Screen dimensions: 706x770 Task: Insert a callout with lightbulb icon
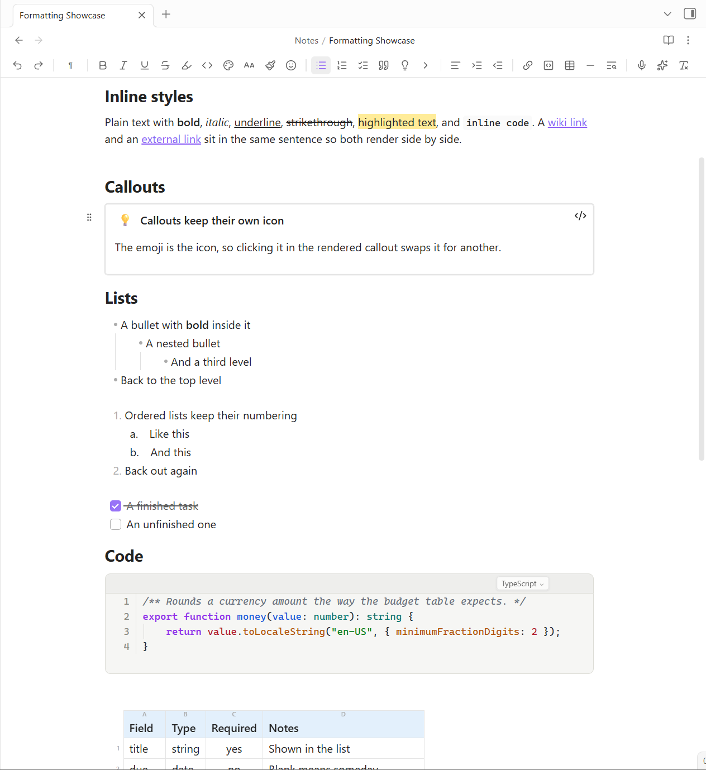[405, 65]
